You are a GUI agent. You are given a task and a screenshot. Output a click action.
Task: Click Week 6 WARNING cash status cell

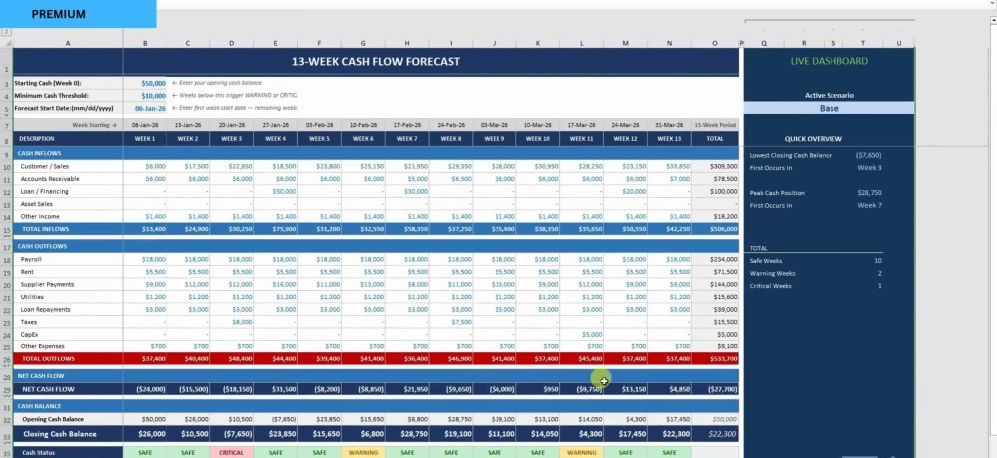363,452
